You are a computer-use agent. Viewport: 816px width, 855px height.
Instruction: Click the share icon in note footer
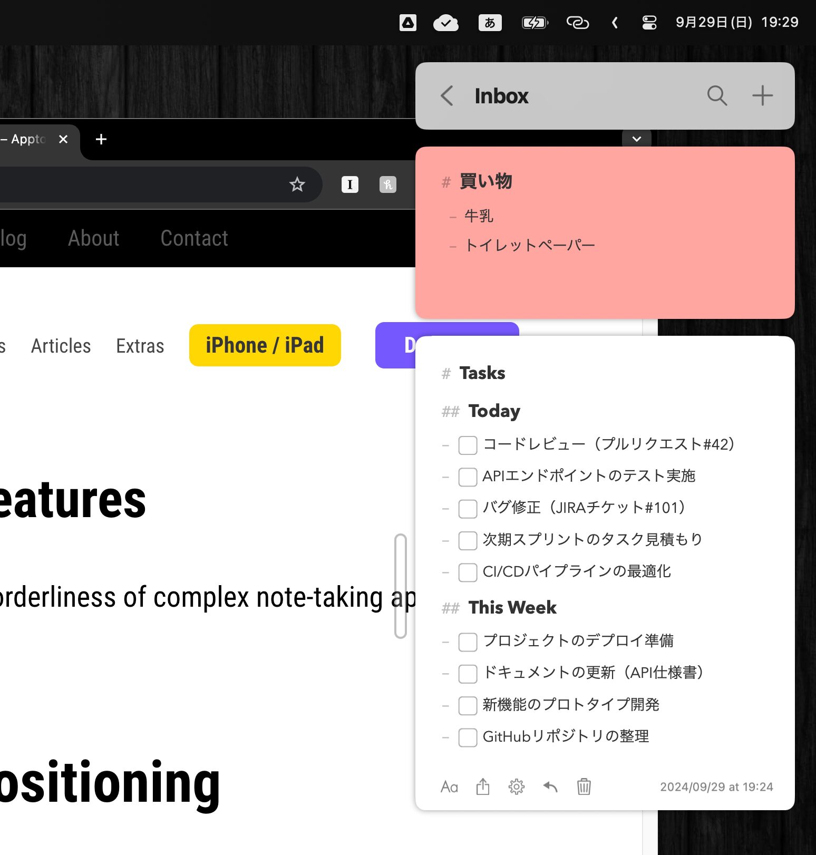pos(483,787)
